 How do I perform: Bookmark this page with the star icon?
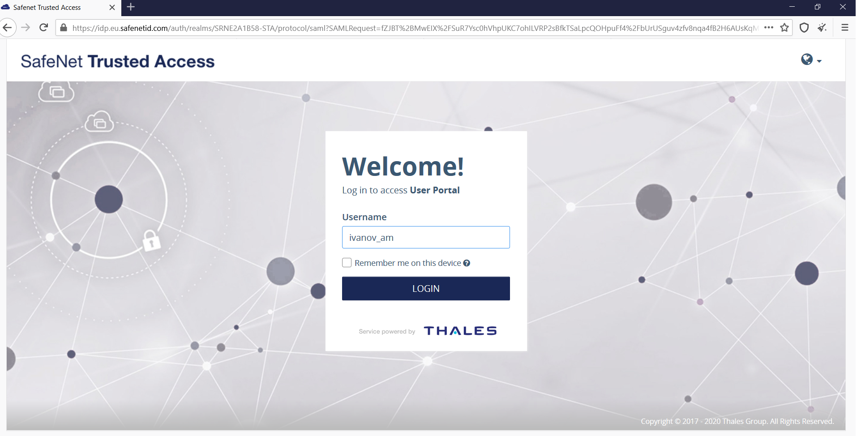784,28
